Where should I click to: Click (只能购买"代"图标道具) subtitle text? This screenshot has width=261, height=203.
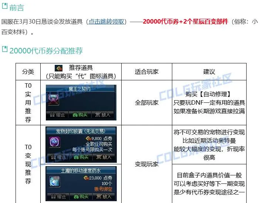click(81, 76)
